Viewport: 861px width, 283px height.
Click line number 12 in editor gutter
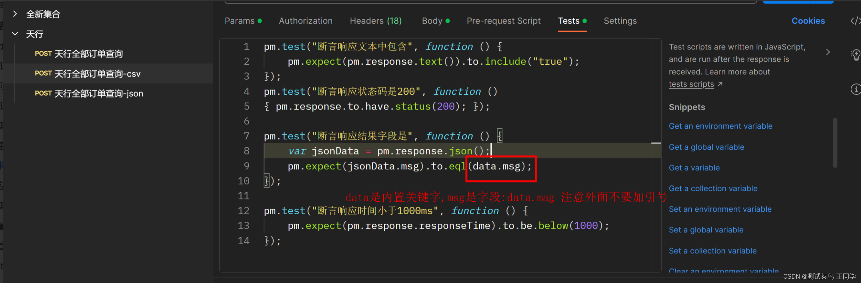(243, 211)
